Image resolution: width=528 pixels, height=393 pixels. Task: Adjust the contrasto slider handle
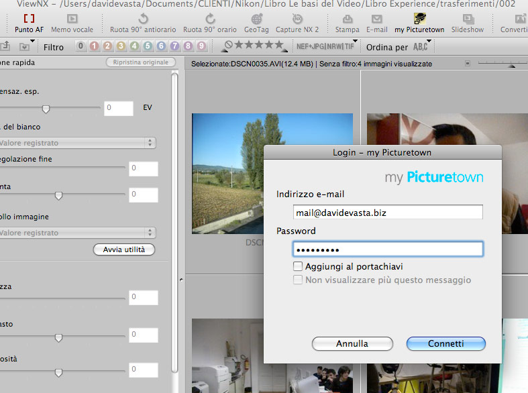[58, 338]
